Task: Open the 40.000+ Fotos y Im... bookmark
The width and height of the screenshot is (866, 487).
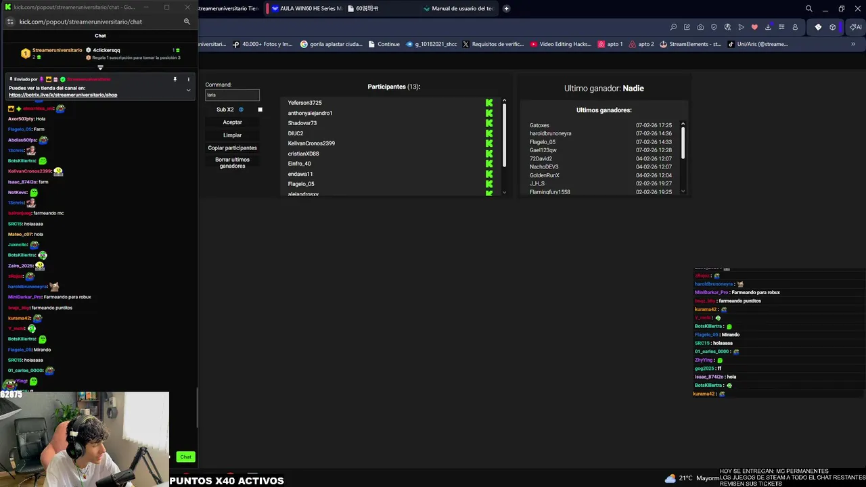Action: [x=262, y=44]
